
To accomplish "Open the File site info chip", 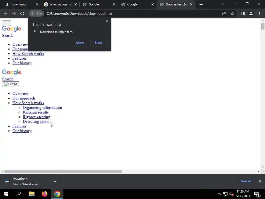I will click(36, 13).
